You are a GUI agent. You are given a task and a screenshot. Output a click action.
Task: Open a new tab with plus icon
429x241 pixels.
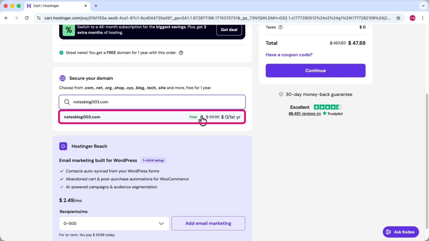(x=96, y=6)
